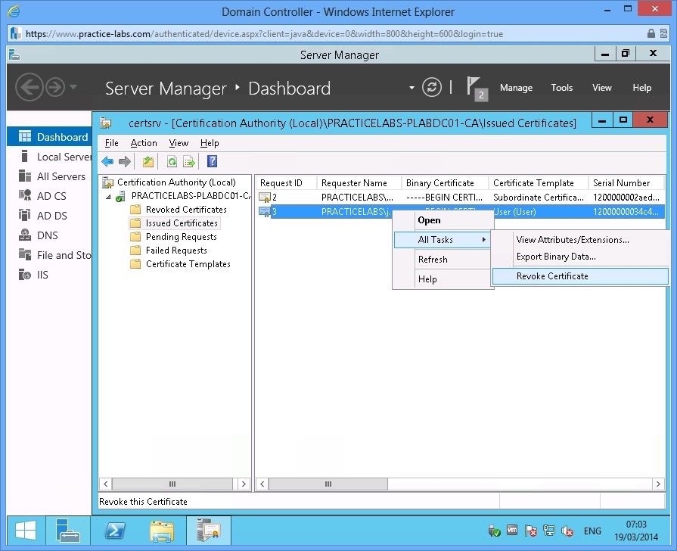This screenshot has height=551, width=677.
Task: Open File Explorer from the taskbar
Action: click(162, 531)
